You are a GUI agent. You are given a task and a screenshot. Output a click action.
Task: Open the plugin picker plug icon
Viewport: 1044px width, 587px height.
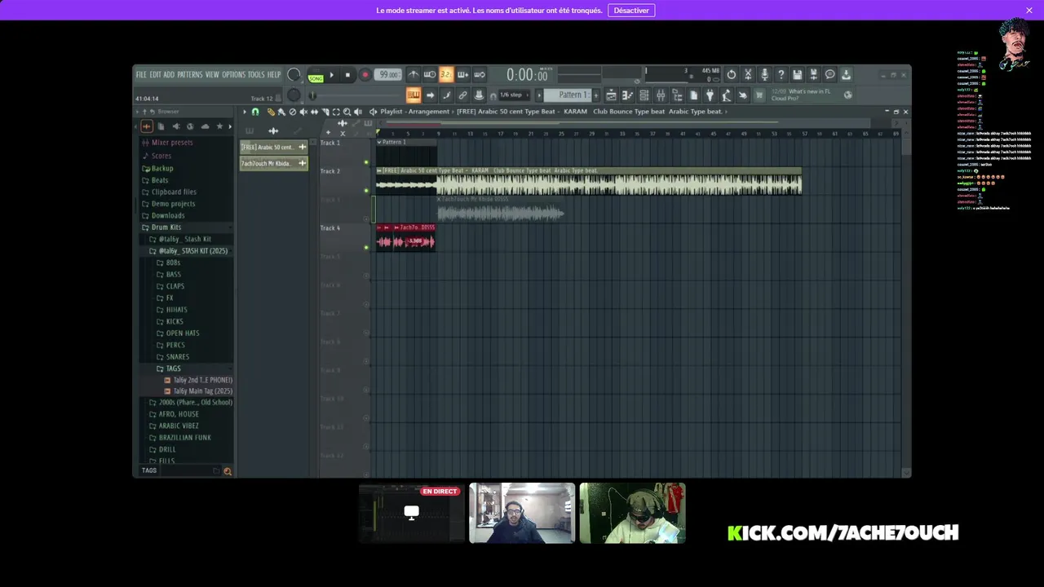tap(710, 95)
